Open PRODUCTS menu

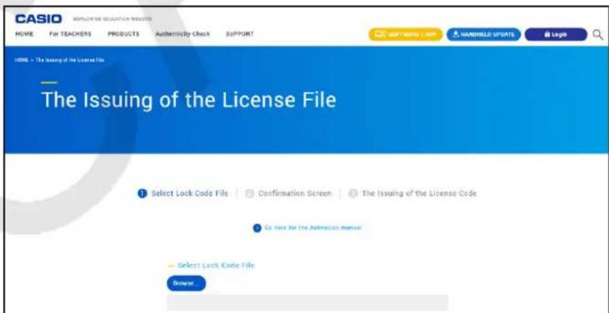pos(123,34)
